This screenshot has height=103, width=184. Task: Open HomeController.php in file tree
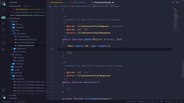click(x=26, y=43)
